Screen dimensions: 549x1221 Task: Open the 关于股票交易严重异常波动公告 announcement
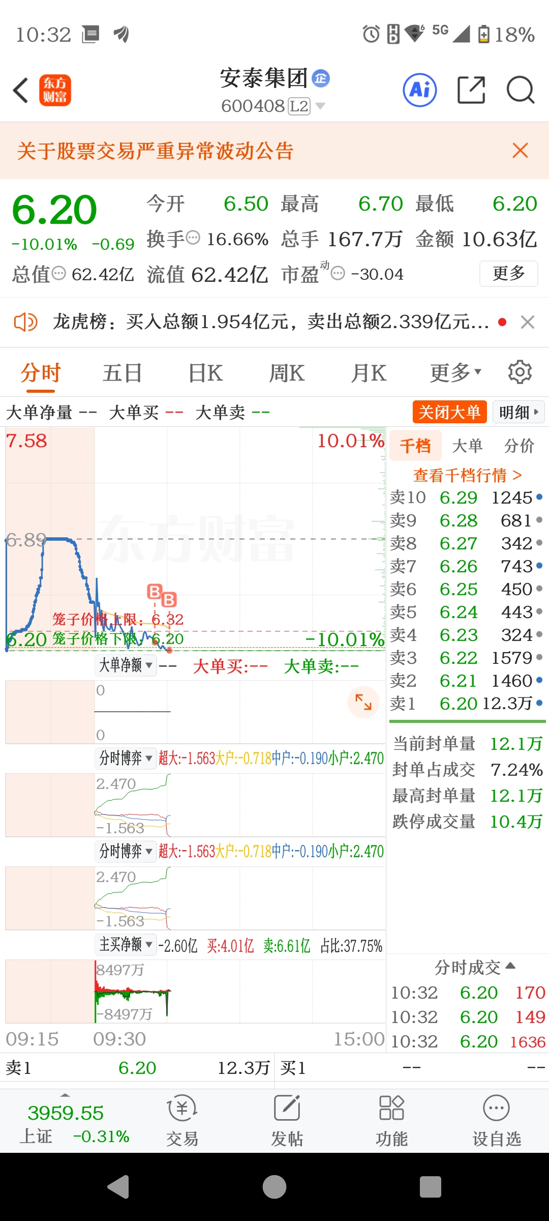[156, 151]
